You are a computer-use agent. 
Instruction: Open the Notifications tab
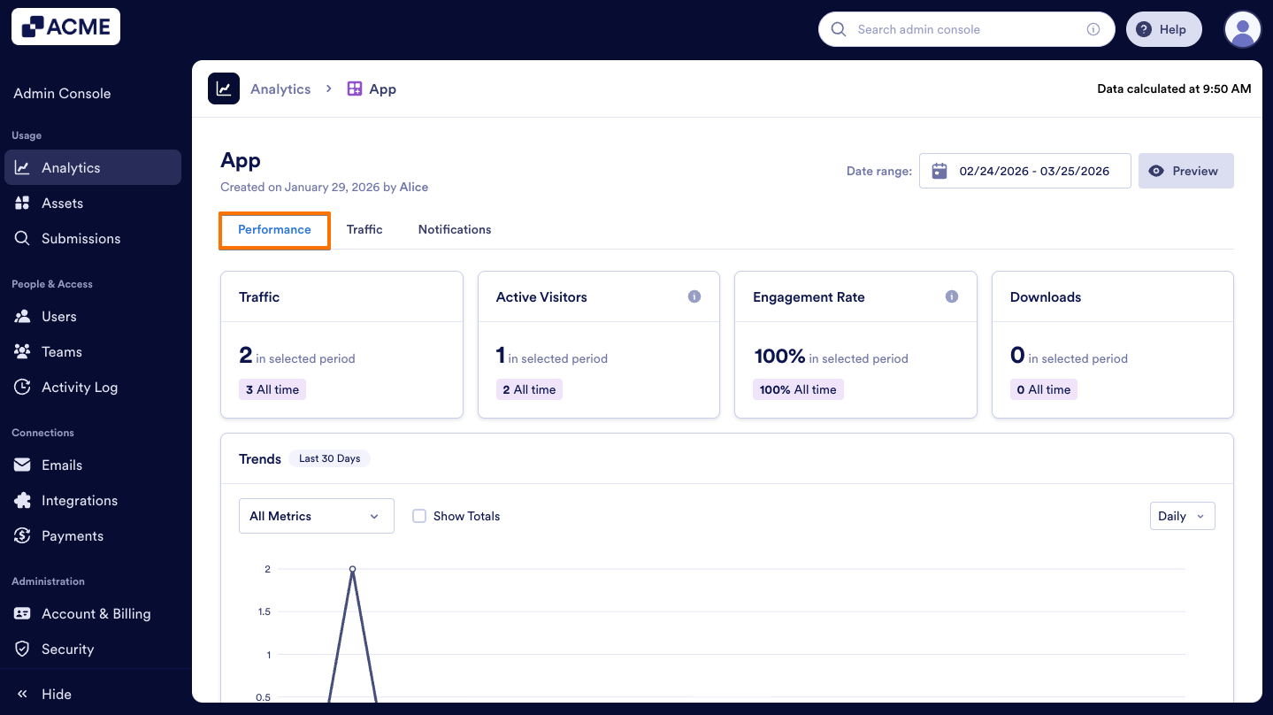pos(454,229)
